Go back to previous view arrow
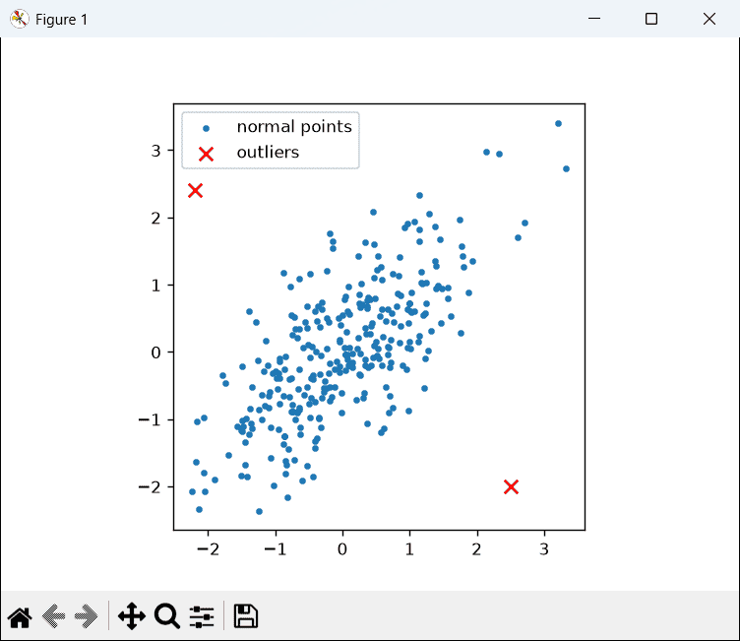740x641 pixels. 54,616
